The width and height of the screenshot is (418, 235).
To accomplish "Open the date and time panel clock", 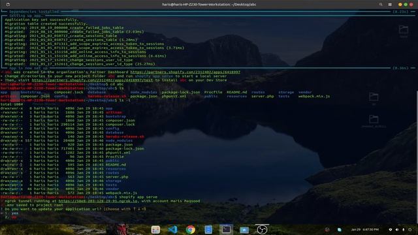I will (365, 229).
